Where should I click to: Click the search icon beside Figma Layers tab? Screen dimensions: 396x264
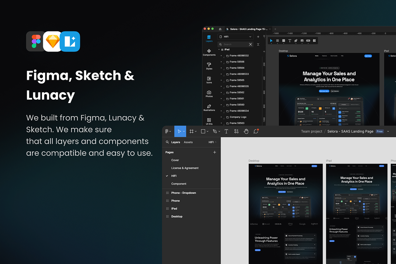167,142
